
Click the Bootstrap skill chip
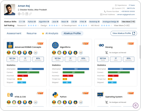click(94, 22)
